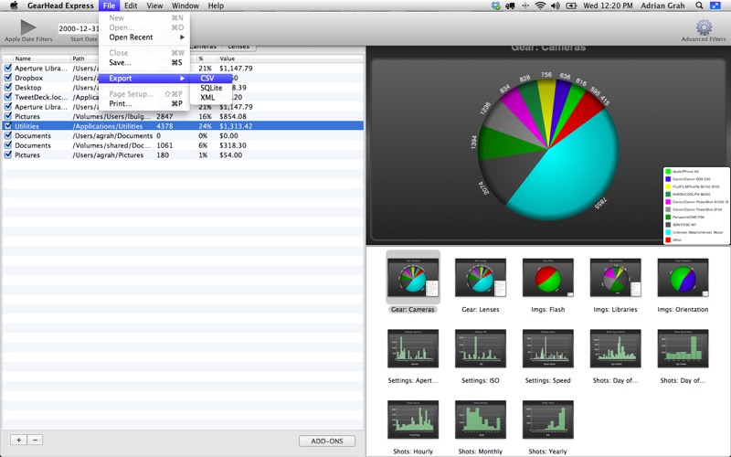Click the red Other legend swatch

click(x=668, y=239)
